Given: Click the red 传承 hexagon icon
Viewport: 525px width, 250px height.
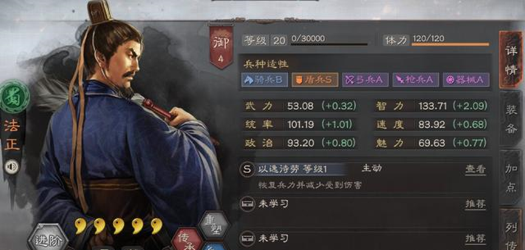Looking at the screenshot, I should [187, 239].
